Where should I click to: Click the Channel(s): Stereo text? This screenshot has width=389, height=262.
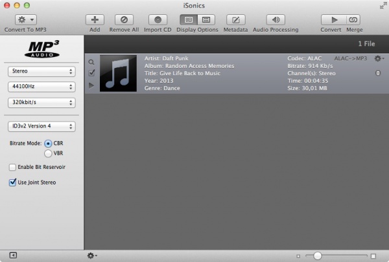coord(311,73)
